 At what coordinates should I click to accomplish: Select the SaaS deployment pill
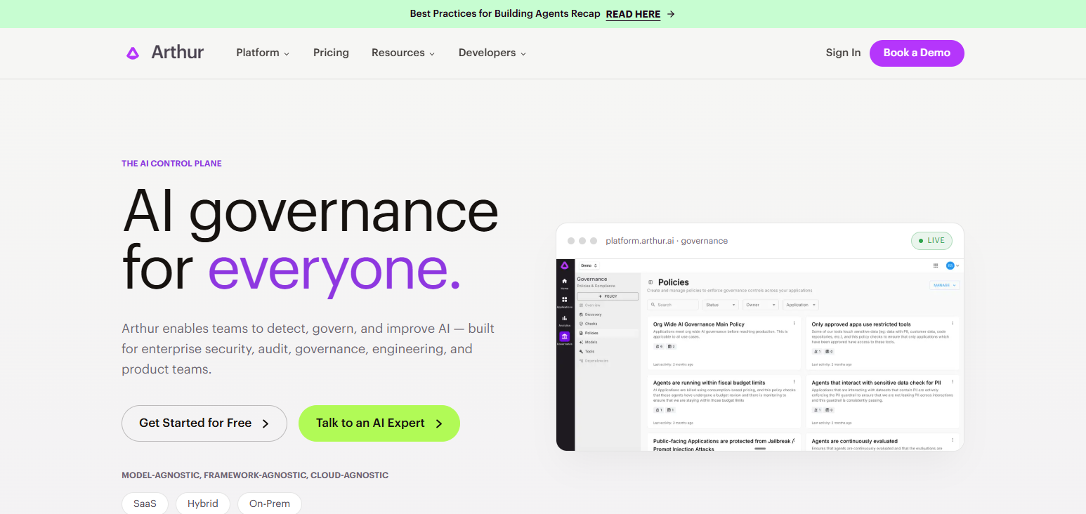tap(145, 503)
